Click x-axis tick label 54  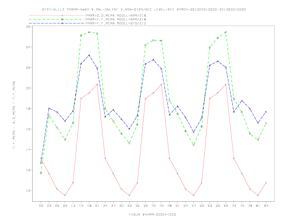pyautogui.click(x=186, y=206)
